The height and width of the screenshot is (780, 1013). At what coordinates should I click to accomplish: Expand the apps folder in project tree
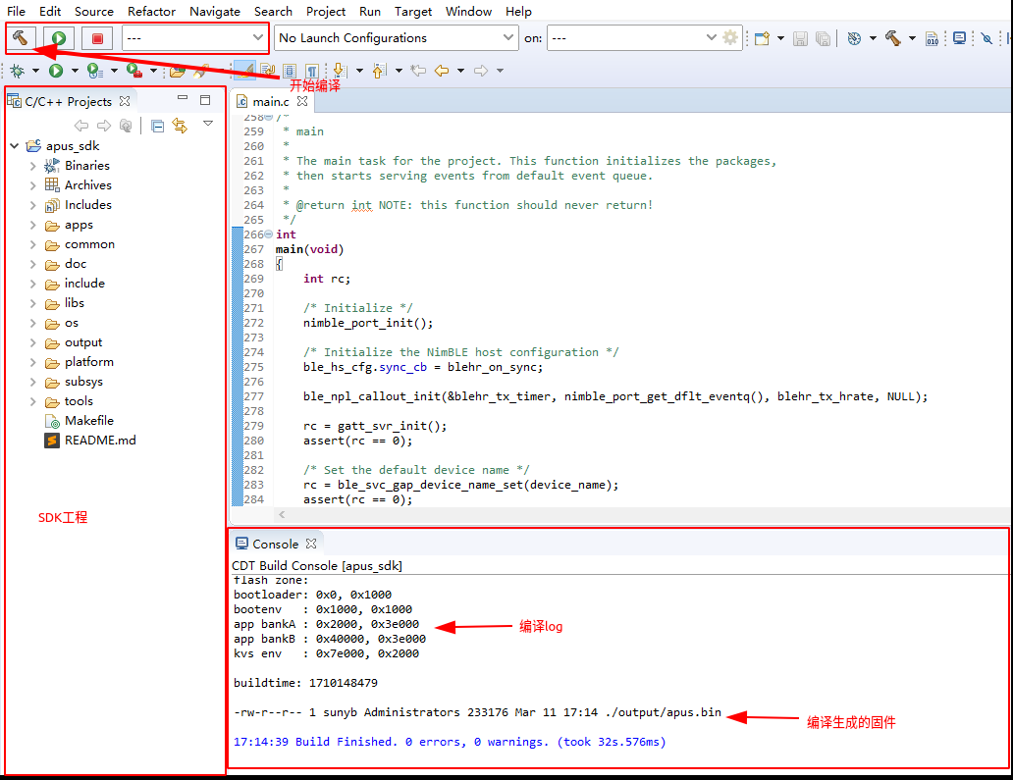(33, 226)
